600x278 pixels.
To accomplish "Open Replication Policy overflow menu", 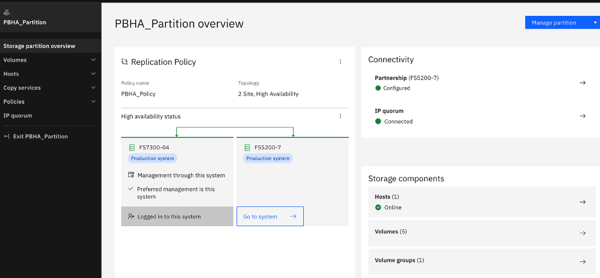I will tap(340, 62).
